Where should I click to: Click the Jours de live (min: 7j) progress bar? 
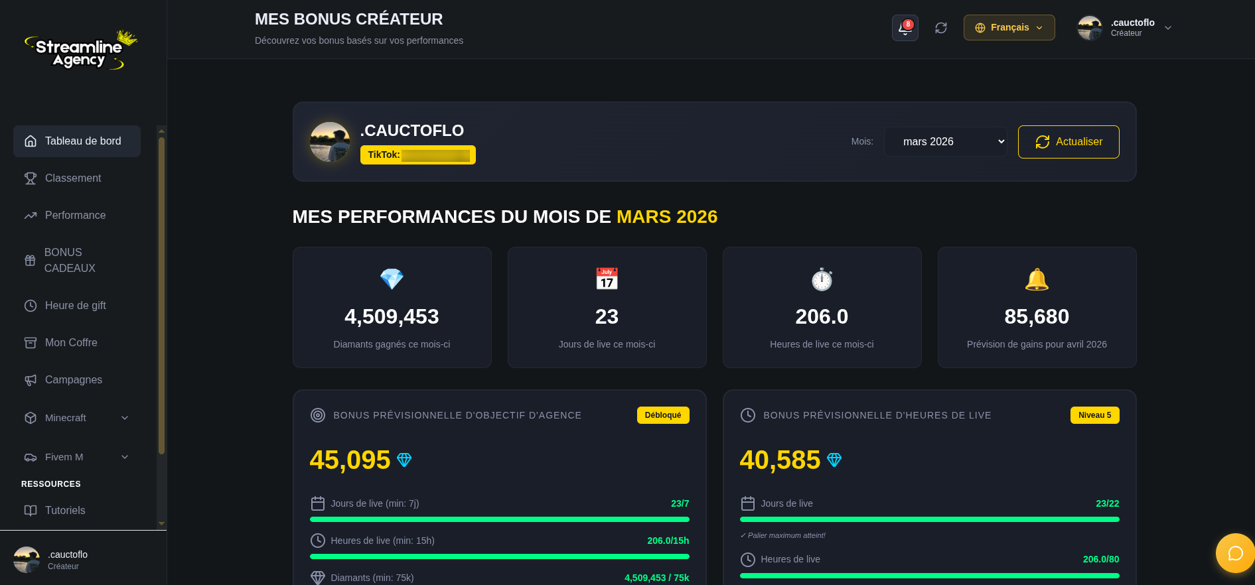coord(499,519)
